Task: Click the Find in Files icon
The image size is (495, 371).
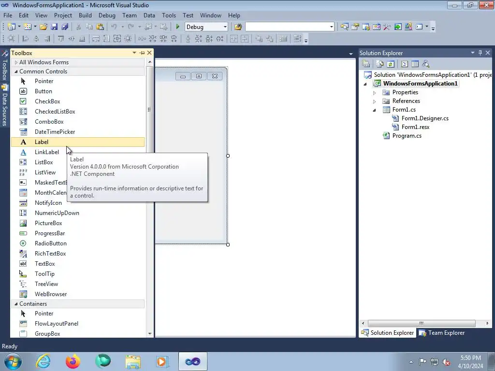Action: (238, 27)
